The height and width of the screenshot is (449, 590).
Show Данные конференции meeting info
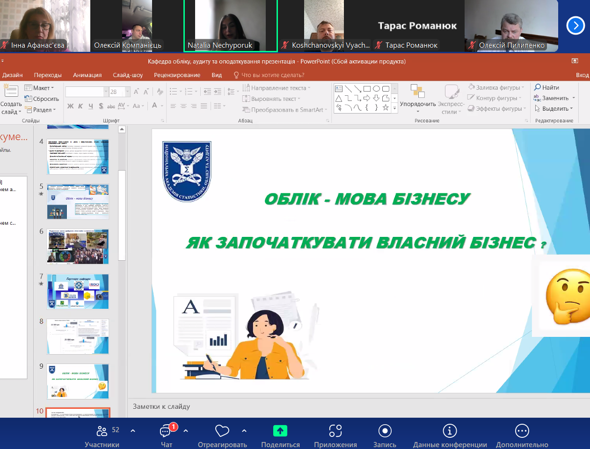click(450, 435)
